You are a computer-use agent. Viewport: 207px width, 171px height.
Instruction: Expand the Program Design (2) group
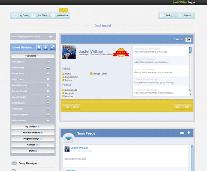pos(33,139)
